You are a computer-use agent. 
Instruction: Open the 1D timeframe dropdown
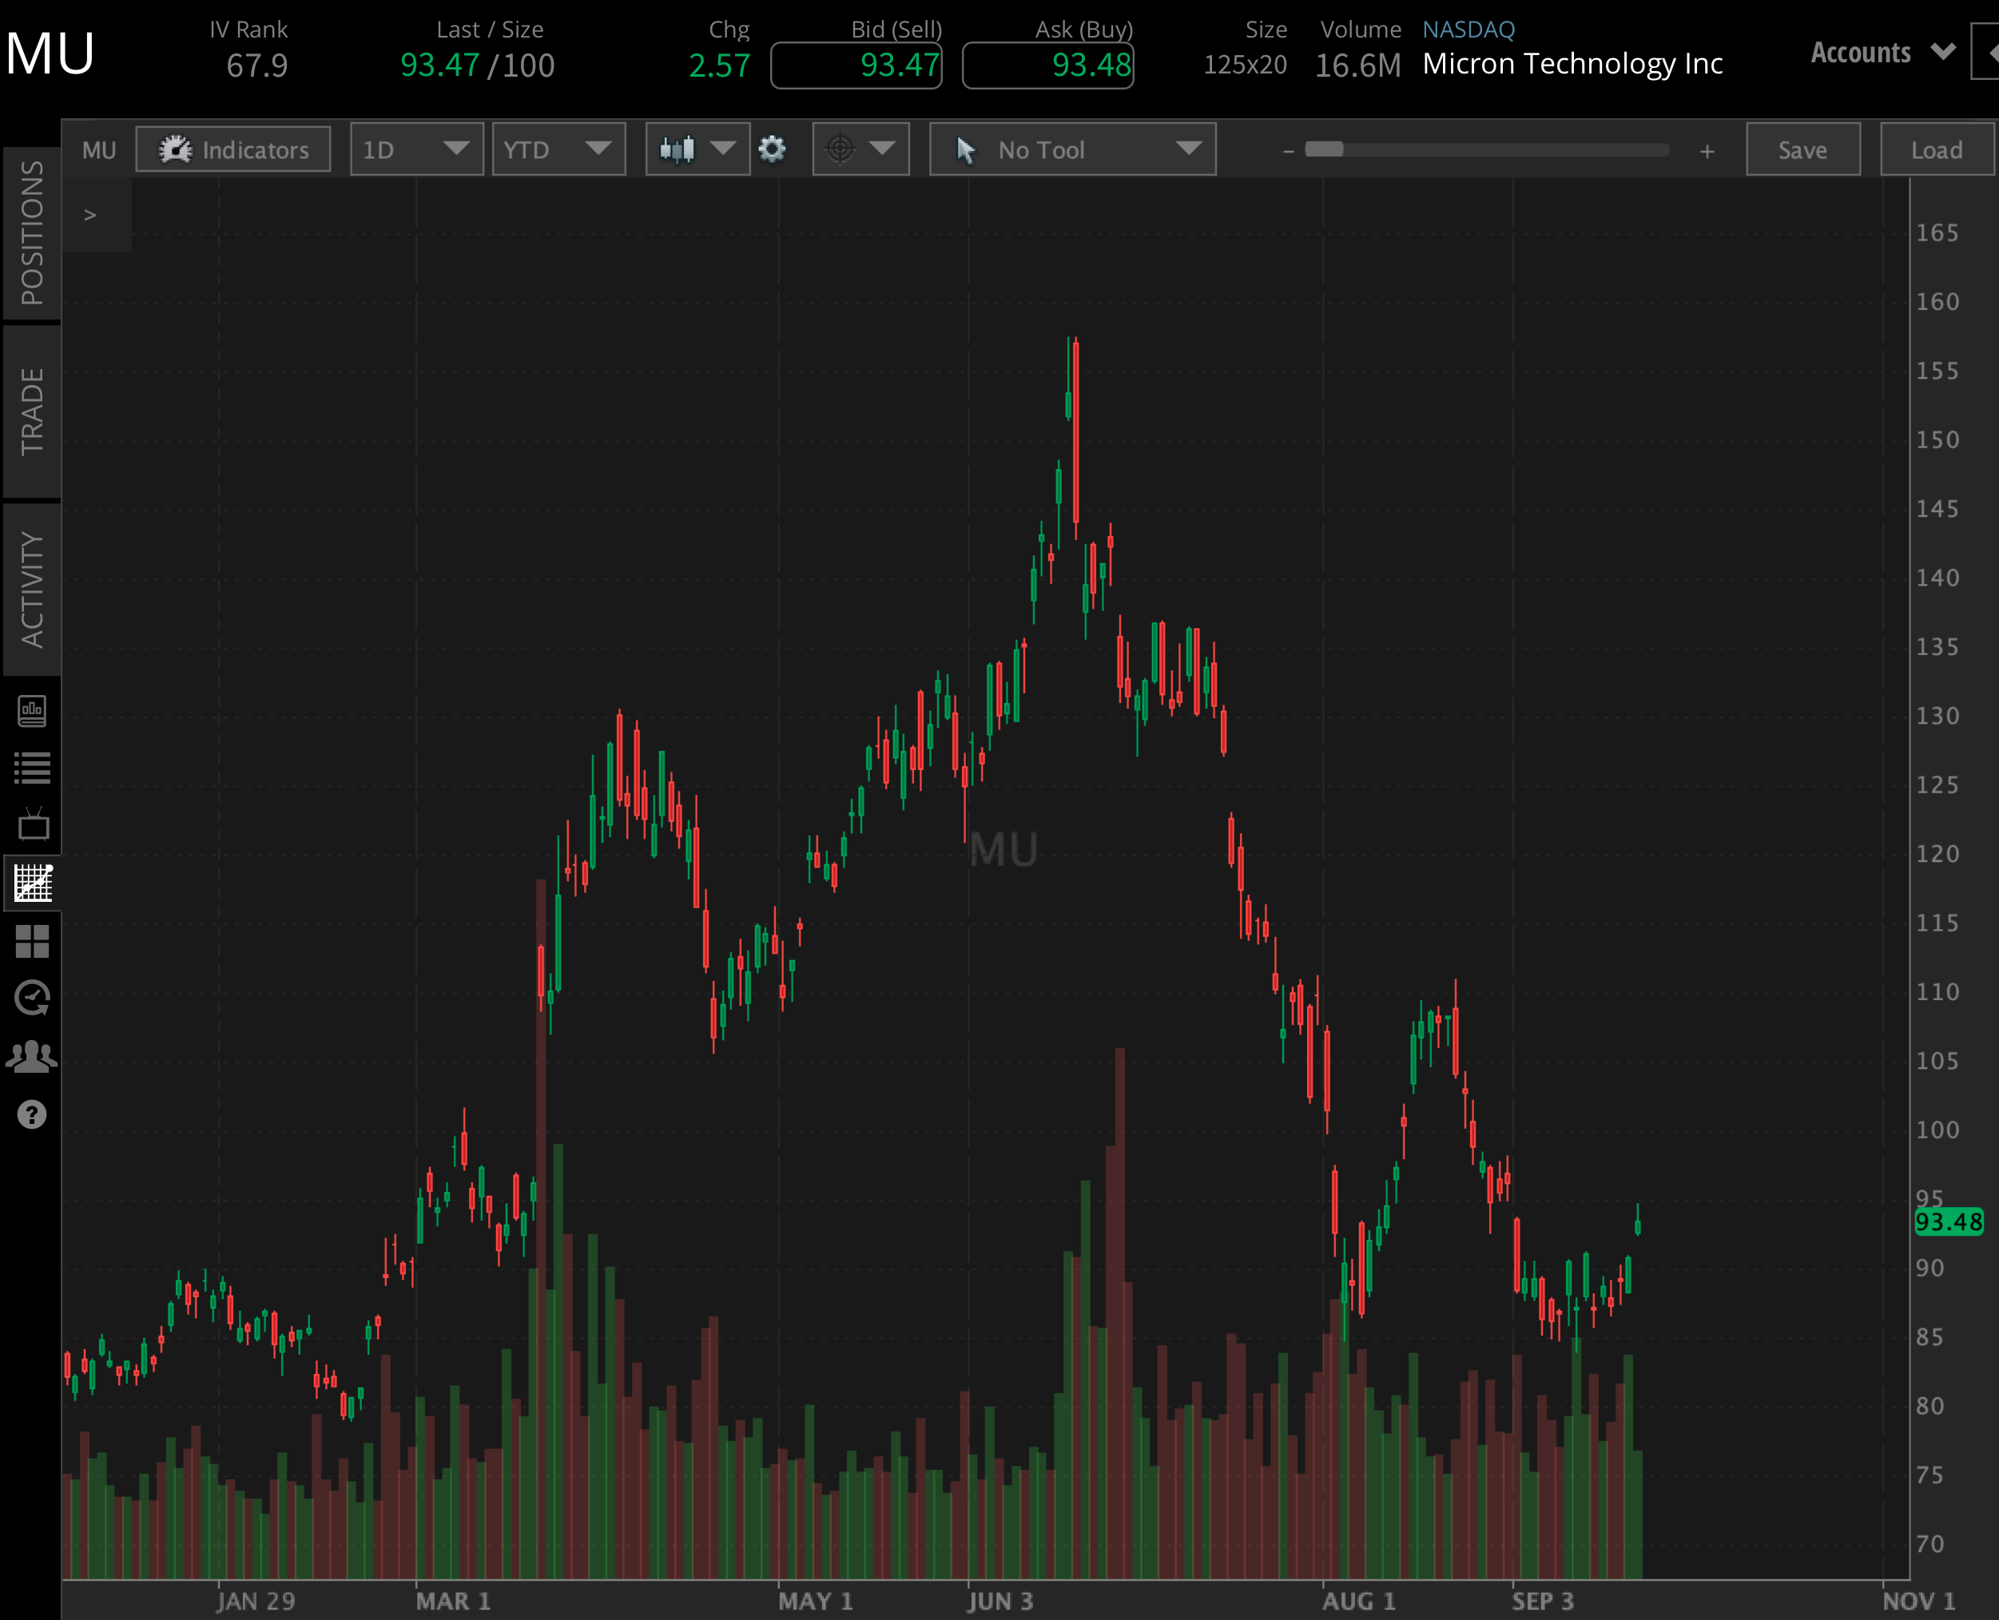pyautogui.click(x=416, y=149)
